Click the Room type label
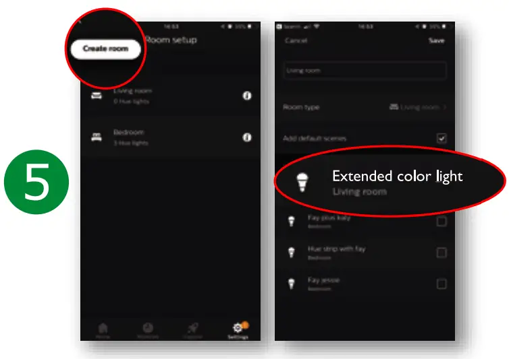This screenshot has width=509, height=359. (301, 107)
